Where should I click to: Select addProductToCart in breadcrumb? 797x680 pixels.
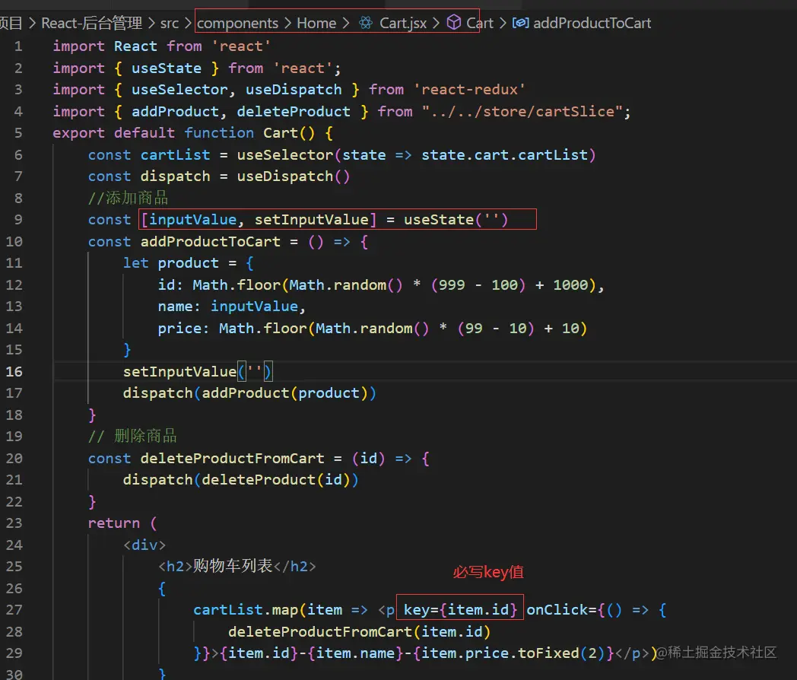coord(592,24)
